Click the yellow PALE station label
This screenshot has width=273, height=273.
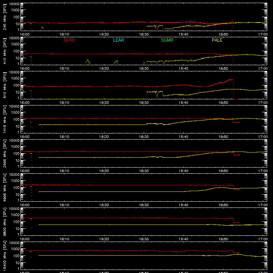click(x=217, y=40)
